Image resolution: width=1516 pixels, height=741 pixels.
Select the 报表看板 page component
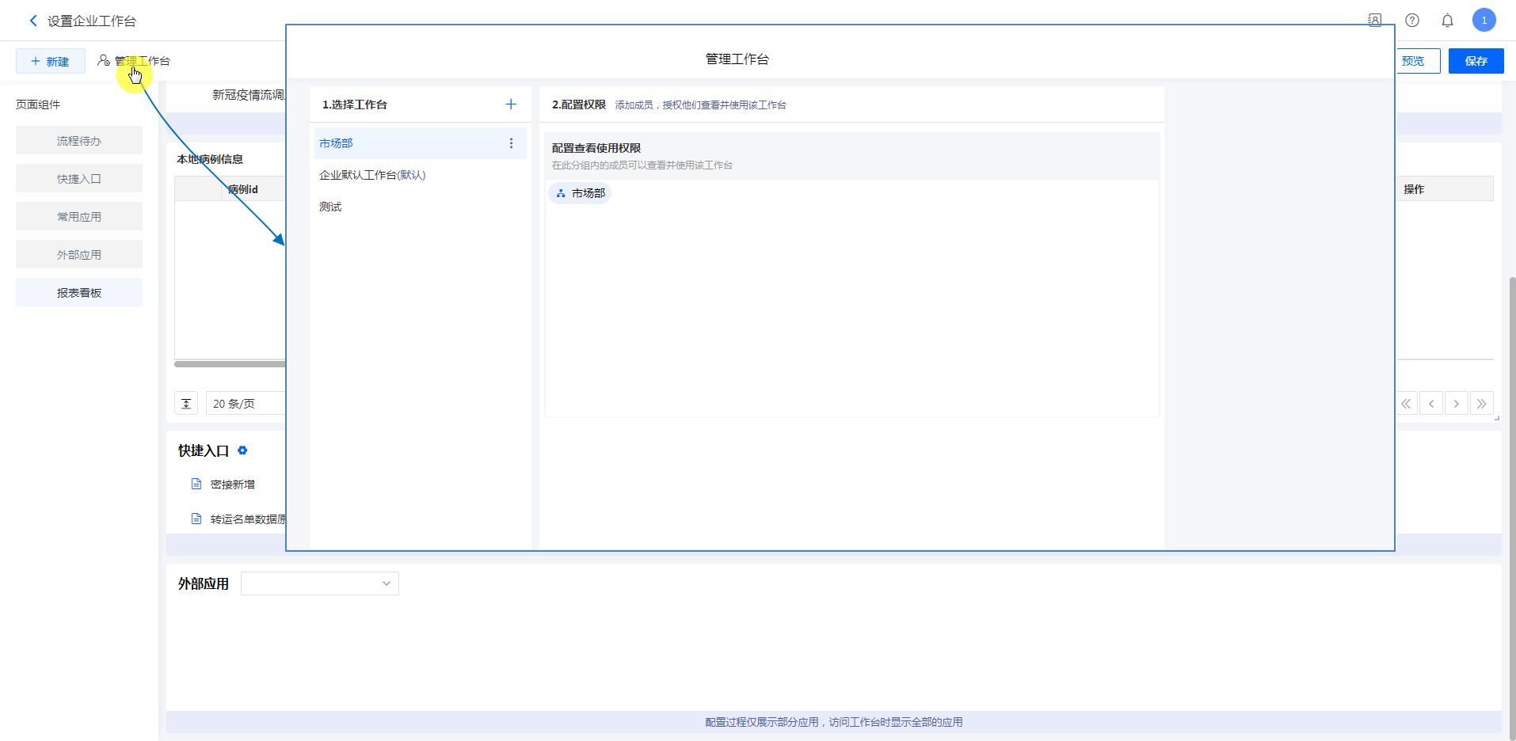tap(79, 293)
